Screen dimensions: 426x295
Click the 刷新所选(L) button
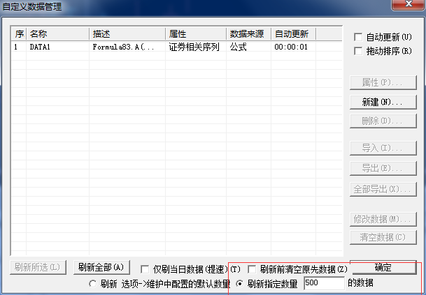point(38,267)
